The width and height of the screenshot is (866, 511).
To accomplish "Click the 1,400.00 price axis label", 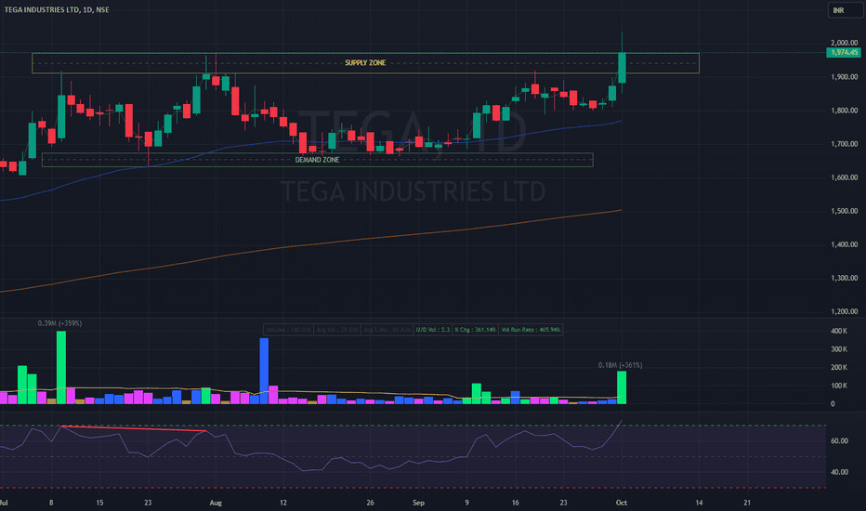I will click(844, 244).
